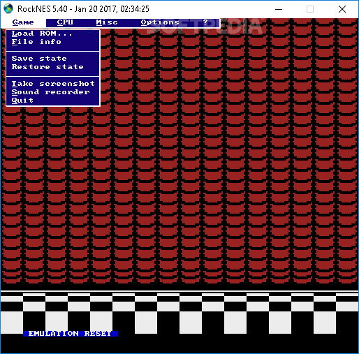Select Take screenshot menu entry
359x354 pixels.
[53, 84]
